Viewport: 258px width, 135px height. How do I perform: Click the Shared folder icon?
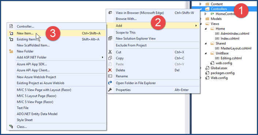pyautogui.click(x=212, y=43)
